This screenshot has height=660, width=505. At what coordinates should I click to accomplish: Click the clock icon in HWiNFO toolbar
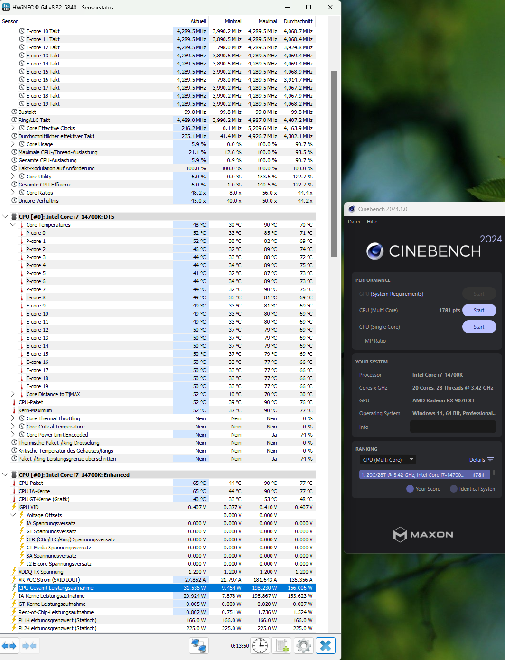click(x=260, y=646)
